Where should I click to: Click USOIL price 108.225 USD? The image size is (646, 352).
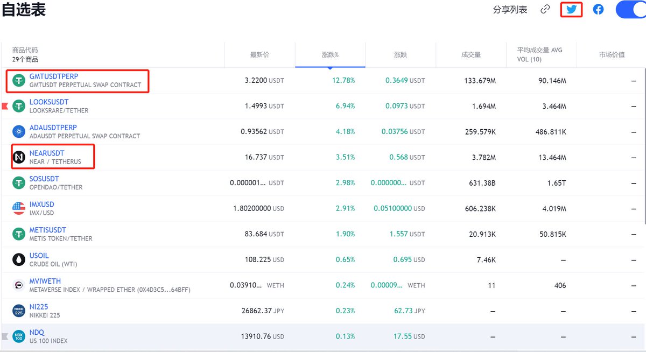pyautogui.click(x=265, y=259)
